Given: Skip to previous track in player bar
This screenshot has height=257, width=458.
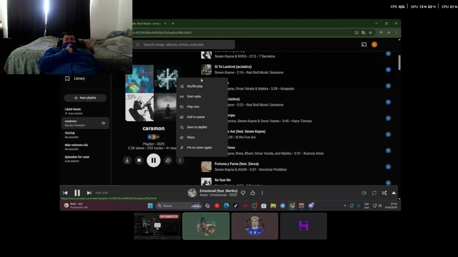Looking at the screenshot, I should 65,193.
